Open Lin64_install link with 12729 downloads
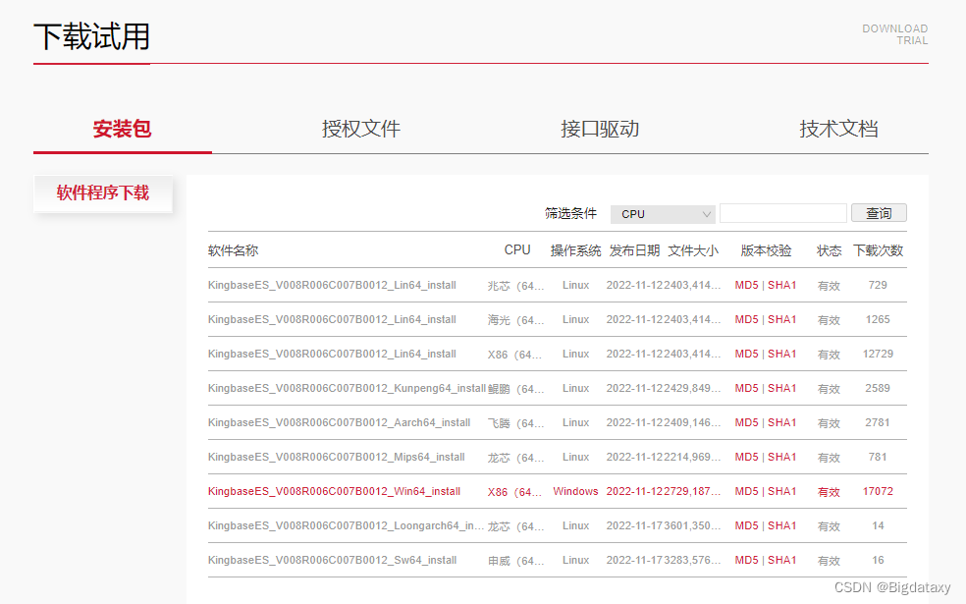The width and height of the screenshot is (966, 604). point(332,354)
